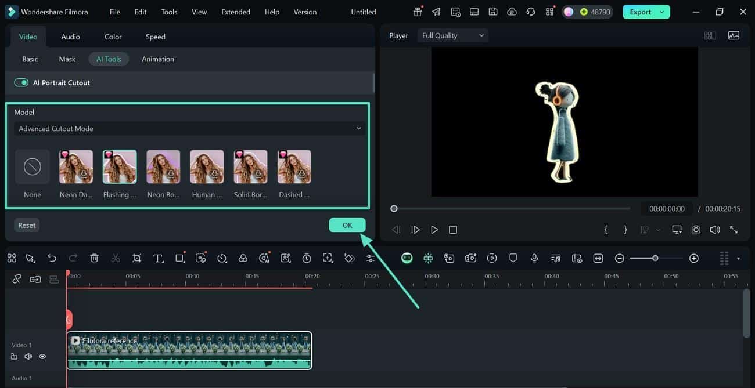The image size is (755, 388).
Task: Hide Video 1 track with eye icon
Action: coord(42,356)
